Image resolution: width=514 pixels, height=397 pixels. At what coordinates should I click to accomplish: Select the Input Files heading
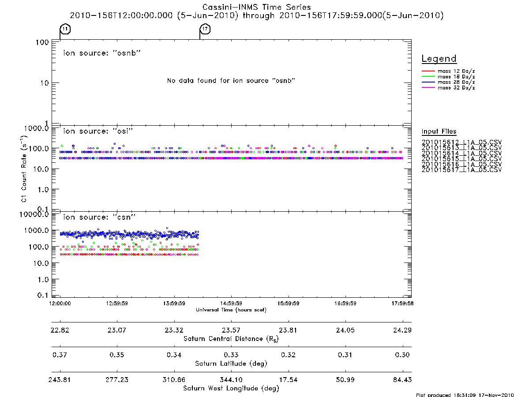pyautogui.click(x=439, y=131)
